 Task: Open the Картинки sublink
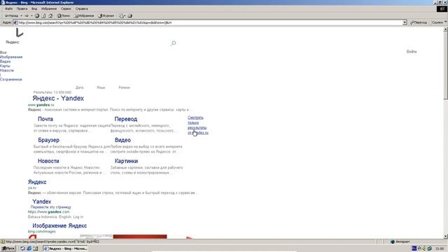tap(126, 161)
